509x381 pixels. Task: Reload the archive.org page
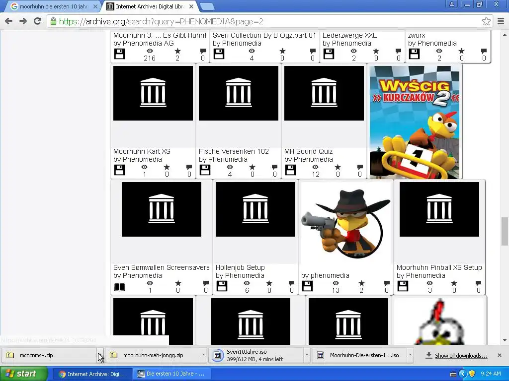[x=38, y=21]
